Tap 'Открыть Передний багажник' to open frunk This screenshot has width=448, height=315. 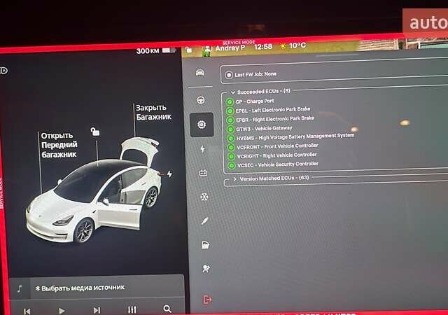[x=59, y=145]
